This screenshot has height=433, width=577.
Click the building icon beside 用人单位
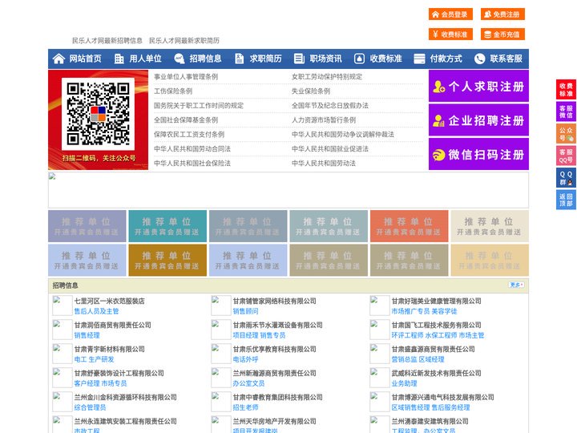click(119, 59)
